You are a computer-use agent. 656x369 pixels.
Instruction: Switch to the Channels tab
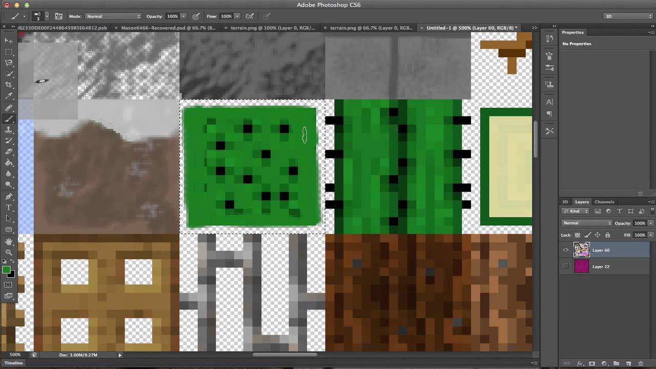(x=604, y=202)
